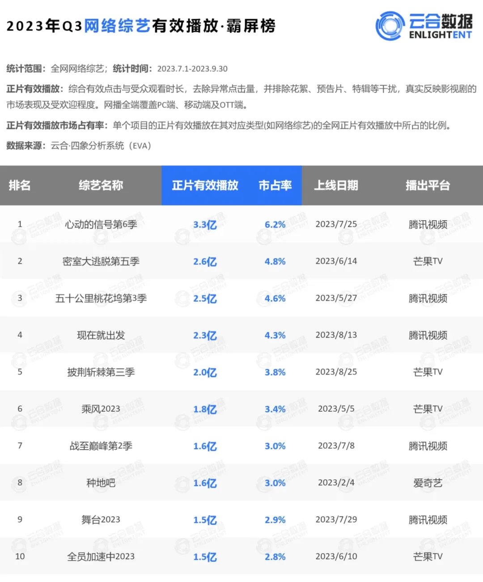The width and height of the screenshot is (483, 582).
Task: Select 1.5亿 value for 全员加速中2023
Action: [x=205, y=557]
